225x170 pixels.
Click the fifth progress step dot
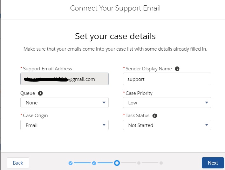[161, 163]
